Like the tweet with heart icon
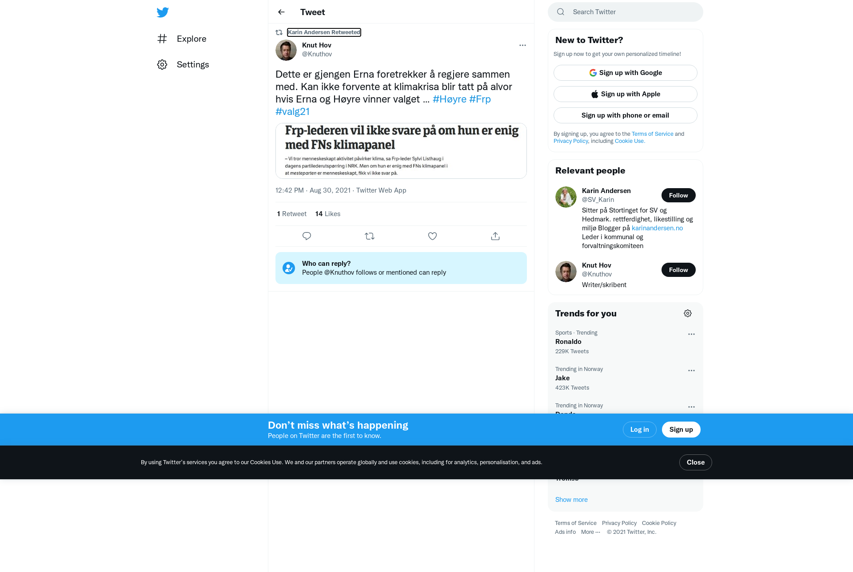The width and height of the screenshot is (853, 572). click(x=432, y=236)
